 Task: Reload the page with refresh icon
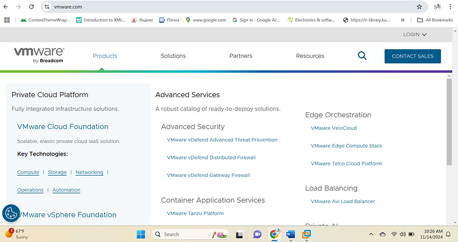click(x=31, y=7)
